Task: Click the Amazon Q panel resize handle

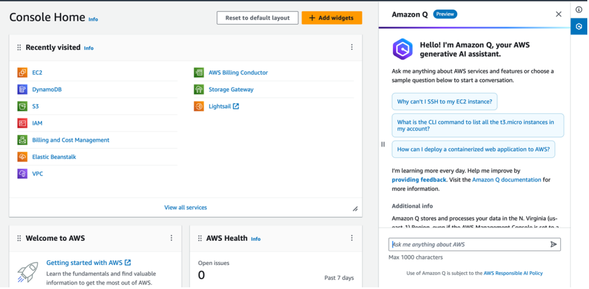Action: click(383, 144)
